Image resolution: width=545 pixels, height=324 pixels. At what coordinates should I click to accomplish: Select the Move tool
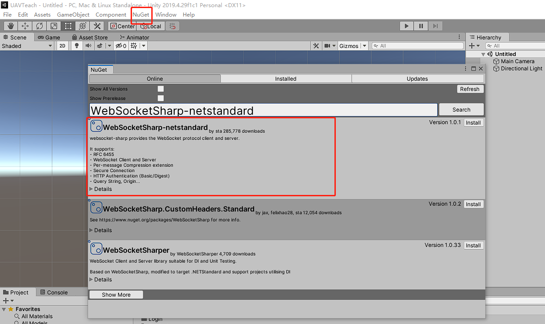(x=25, y=26)
